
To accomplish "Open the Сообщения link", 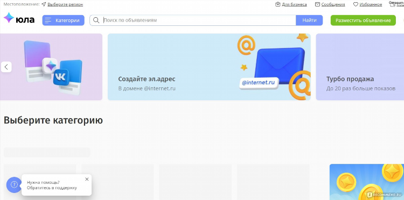I will pos(333,4).
